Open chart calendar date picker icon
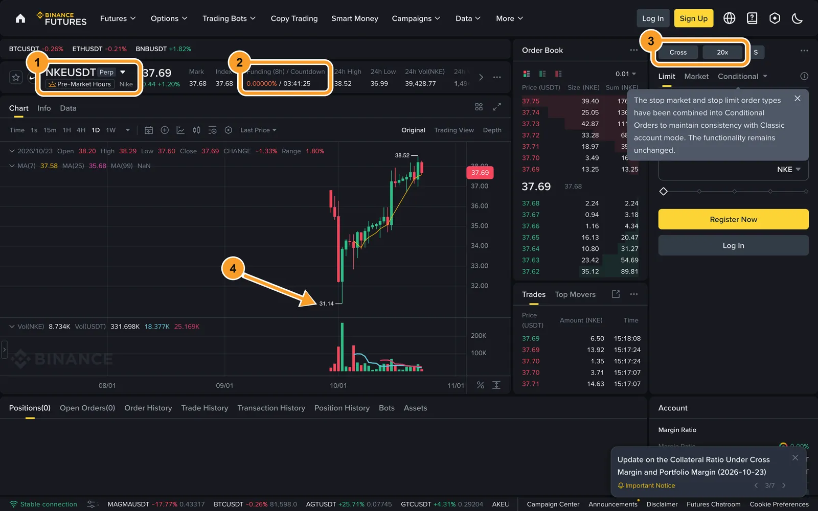818x511 pixels. tap(149, 130)
